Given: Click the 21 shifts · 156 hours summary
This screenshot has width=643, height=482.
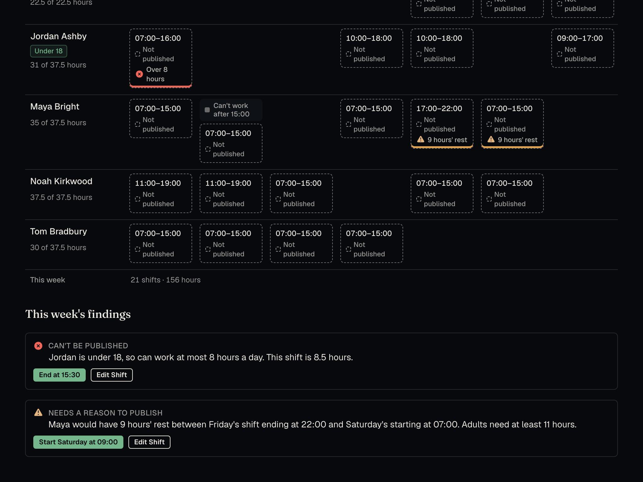Looking at the screenshot, I should click(x=165, y=280).
